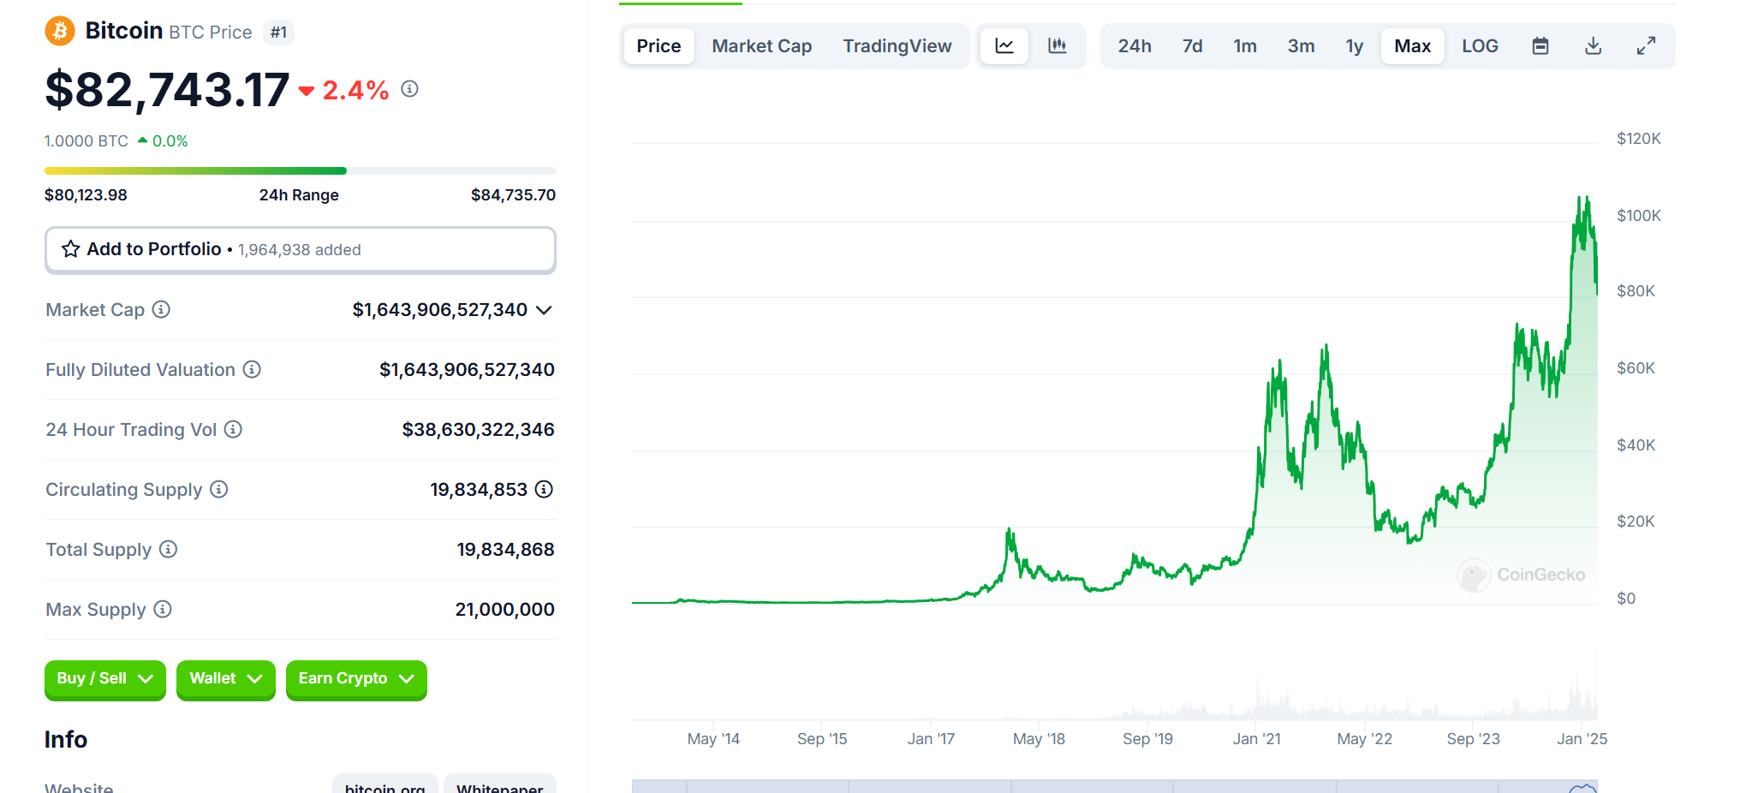Screen dimensions: 1746x793
Task: Toggle LOG scale on chart
Action: tap(1480, 46)
